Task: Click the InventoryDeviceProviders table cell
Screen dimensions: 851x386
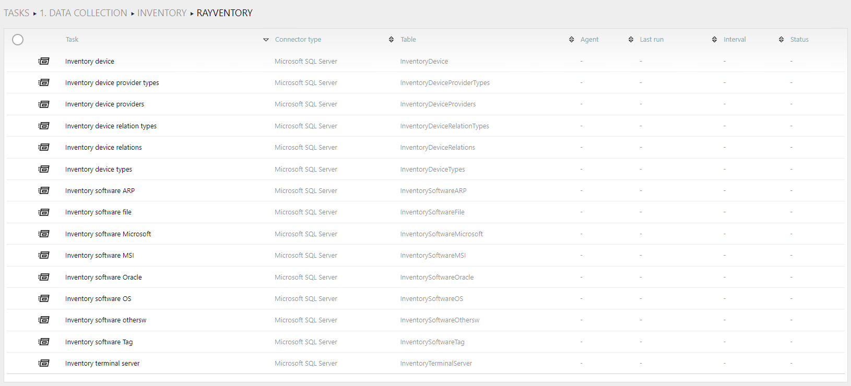Action: [x=438, y=104]
